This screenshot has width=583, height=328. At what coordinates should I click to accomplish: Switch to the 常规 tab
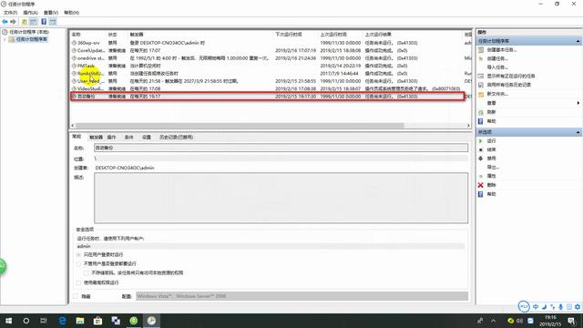(77, 137)
